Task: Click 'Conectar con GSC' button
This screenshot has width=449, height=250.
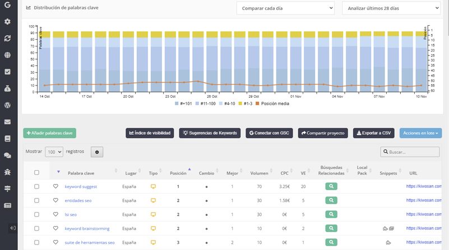Action: tap(269, 133)
